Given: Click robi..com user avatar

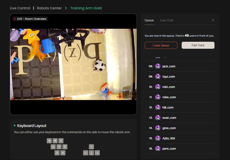Looking at the screenshot, I should (158, 87).
